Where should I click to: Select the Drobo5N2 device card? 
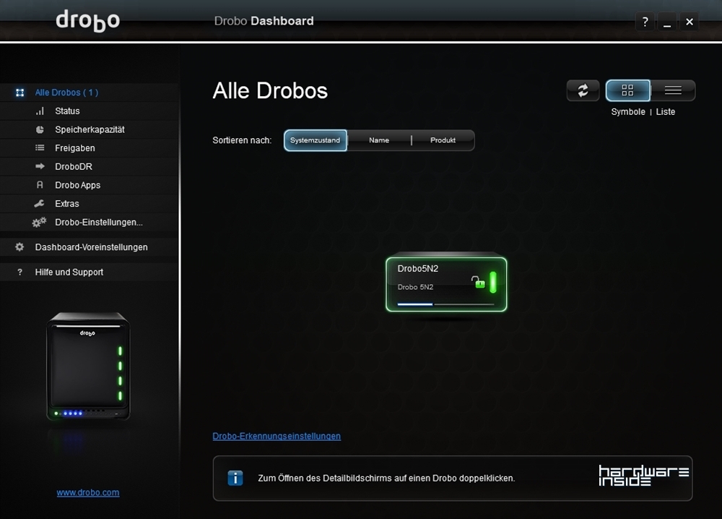pyautogui.click(x=446, y=284)
